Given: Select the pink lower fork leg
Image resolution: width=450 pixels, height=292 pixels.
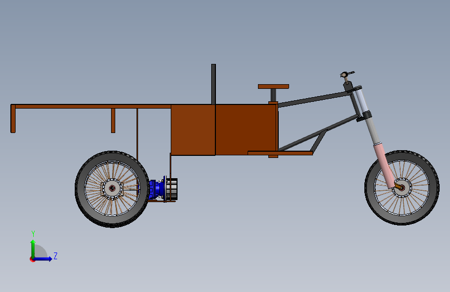Looking at the screenshot, I should tap(384, 166).
